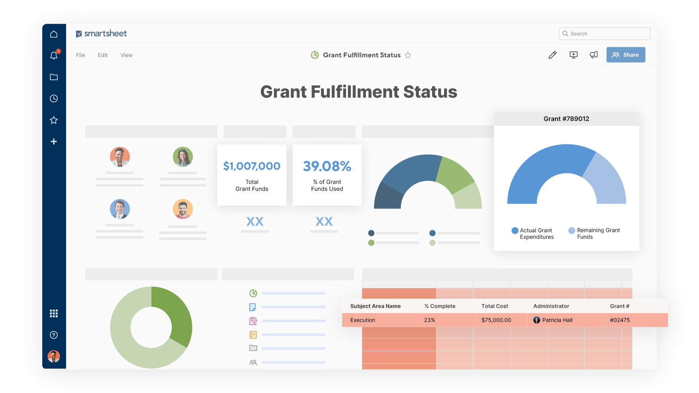This screenshot has height=393, width=699.
Task: Click the megaphone announcements icon
Action: [x=593, y=55]
